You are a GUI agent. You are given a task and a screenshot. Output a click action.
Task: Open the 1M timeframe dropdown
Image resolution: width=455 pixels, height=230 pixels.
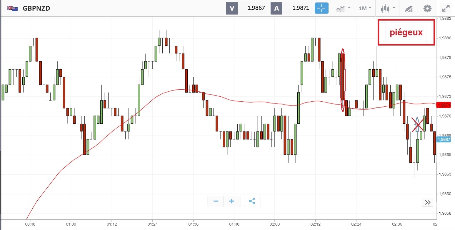[365, 8]
